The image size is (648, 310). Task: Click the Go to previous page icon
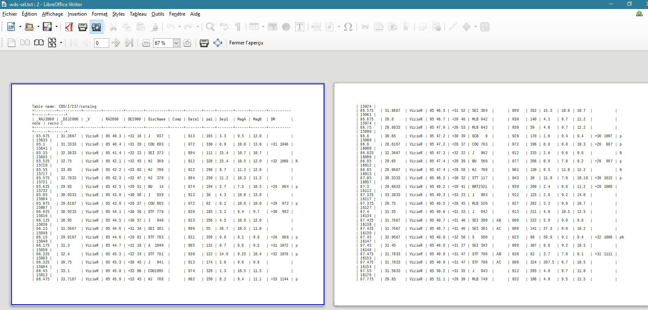pyautogui.click(x=87, y=43)
